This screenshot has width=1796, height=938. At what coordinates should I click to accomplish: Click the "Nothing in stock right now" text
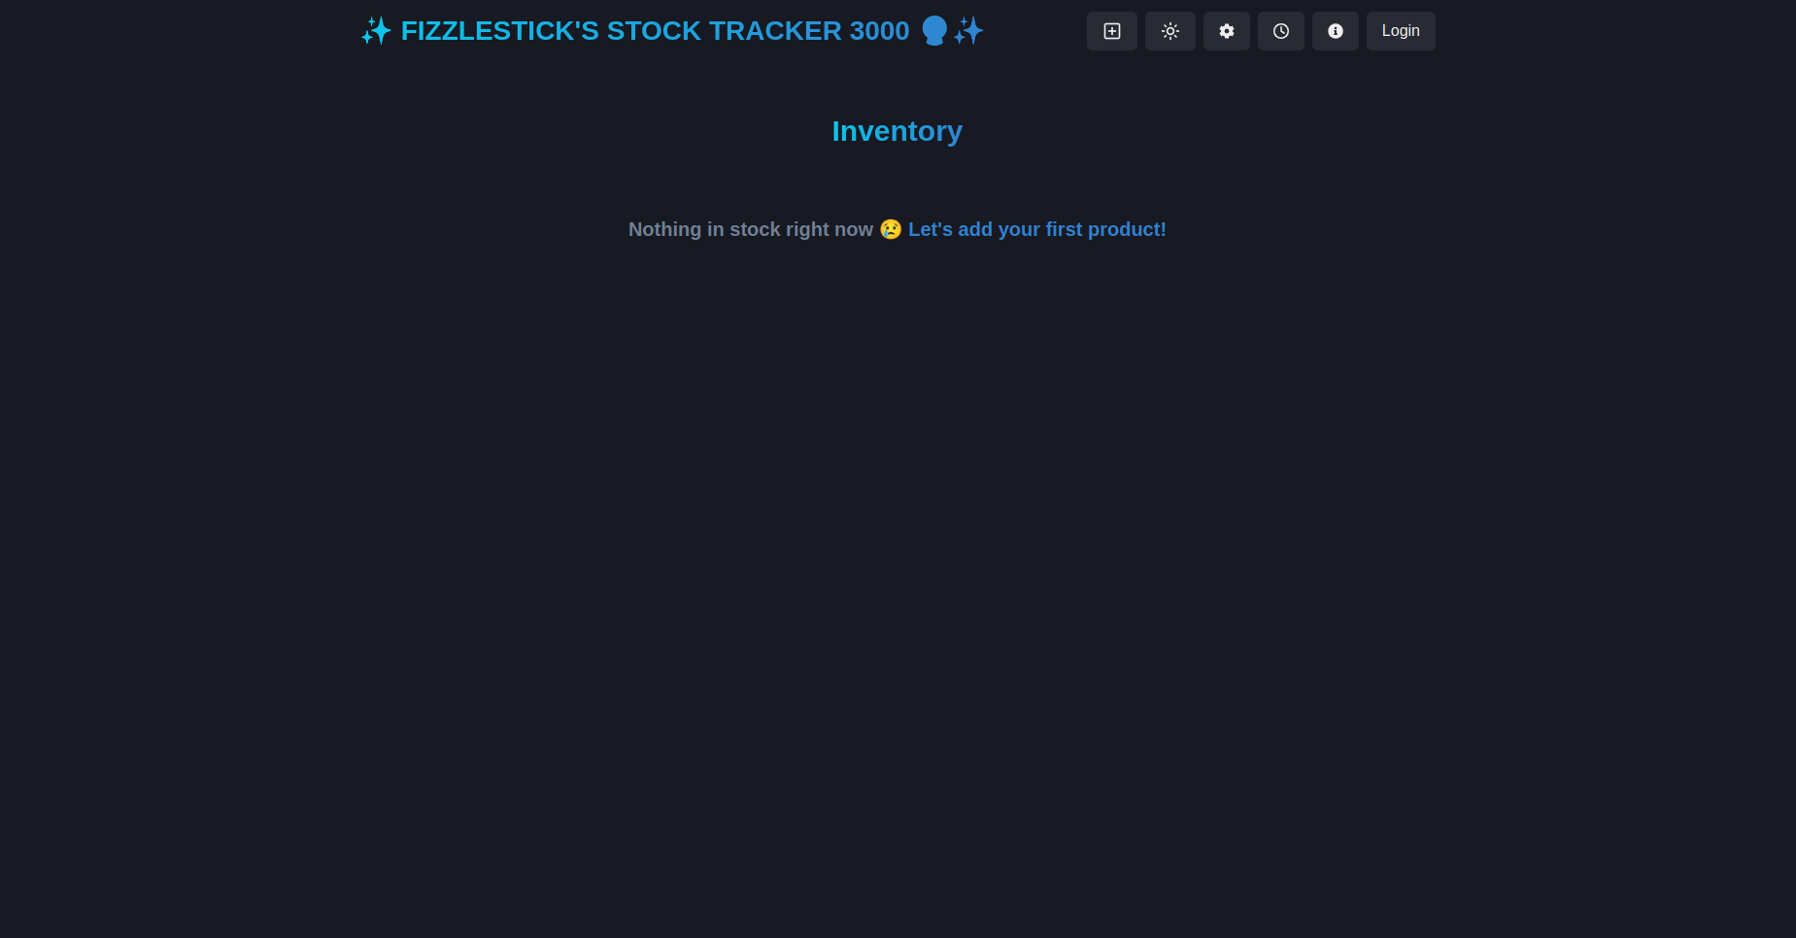tap(750, 229)
